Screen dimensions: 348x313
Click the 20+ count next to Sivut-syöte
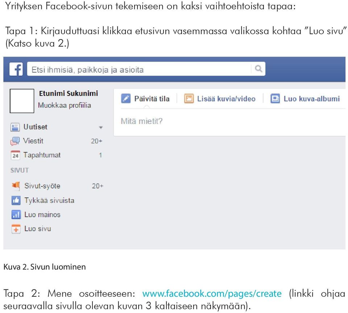click(x=98, y=186)
